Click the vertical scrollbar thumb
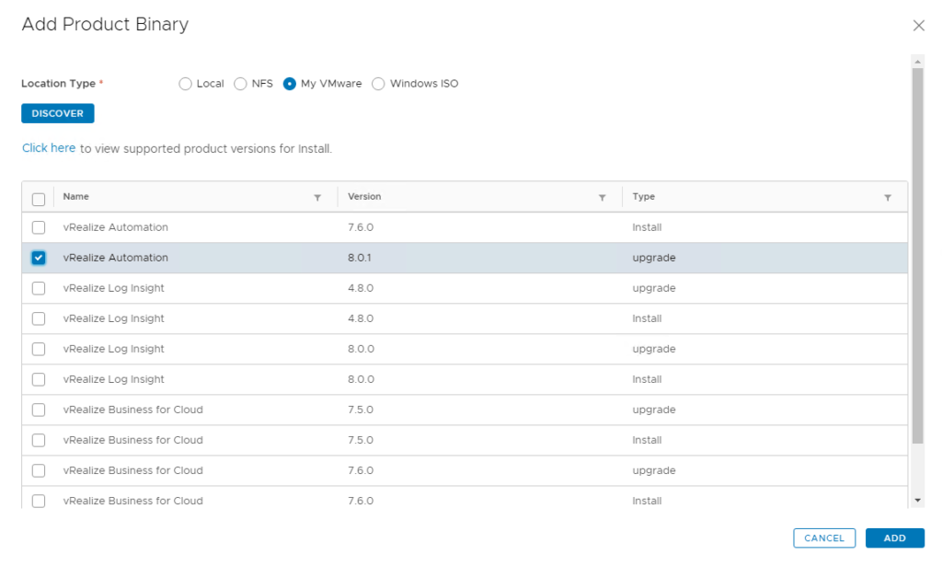 [x=917, y=256]
